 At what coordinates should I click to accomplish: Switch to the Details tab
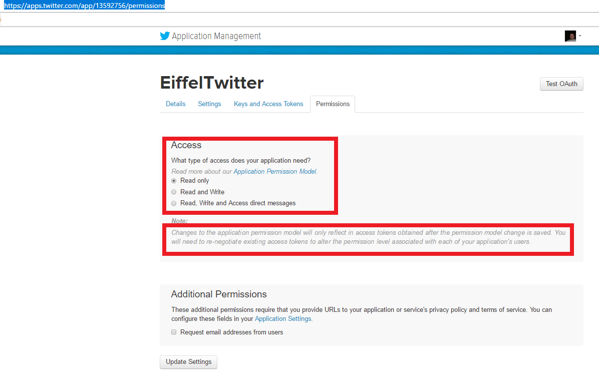pyautogui.click(x=176, y=104)
